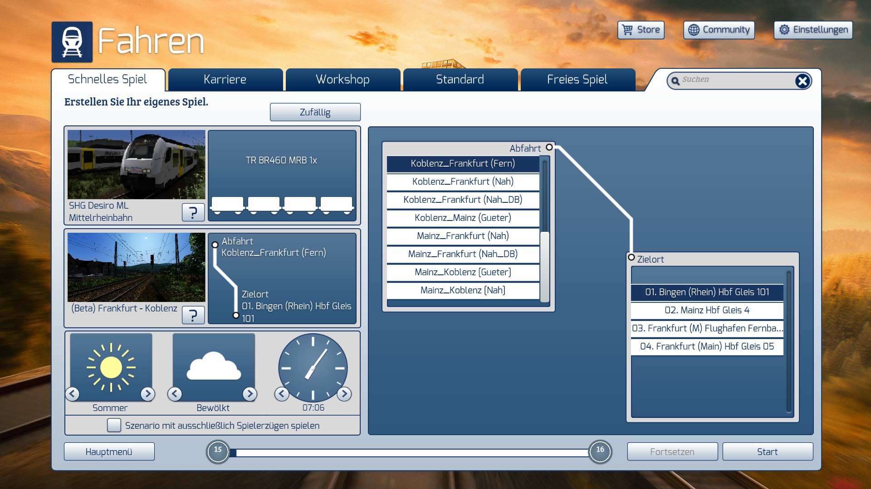Viewport: 871px width, 489px height.
Task: Open help for Frankfurt - Koblenz route
Action: [193, 315]
